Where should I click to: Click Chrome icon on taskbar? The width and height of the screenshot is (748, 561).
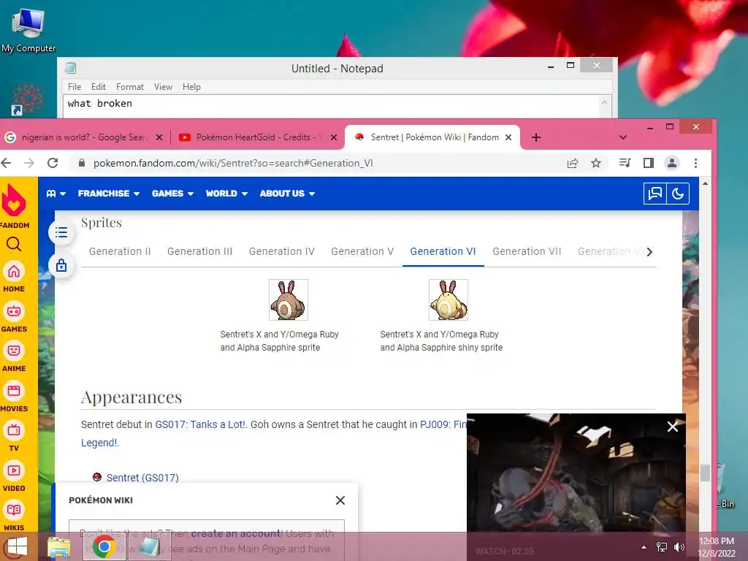[104, 546]
